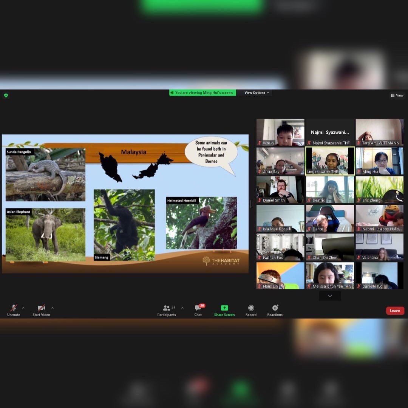The image size is (408, 408).
Task: Click muted mic icon on Dante
Action: (x=309, y=229)
